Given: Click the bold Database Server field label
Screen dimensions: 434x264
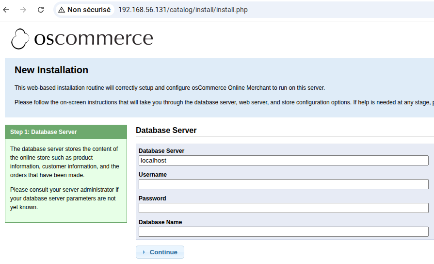Looking at the screenshot, I should pos(161,151).
